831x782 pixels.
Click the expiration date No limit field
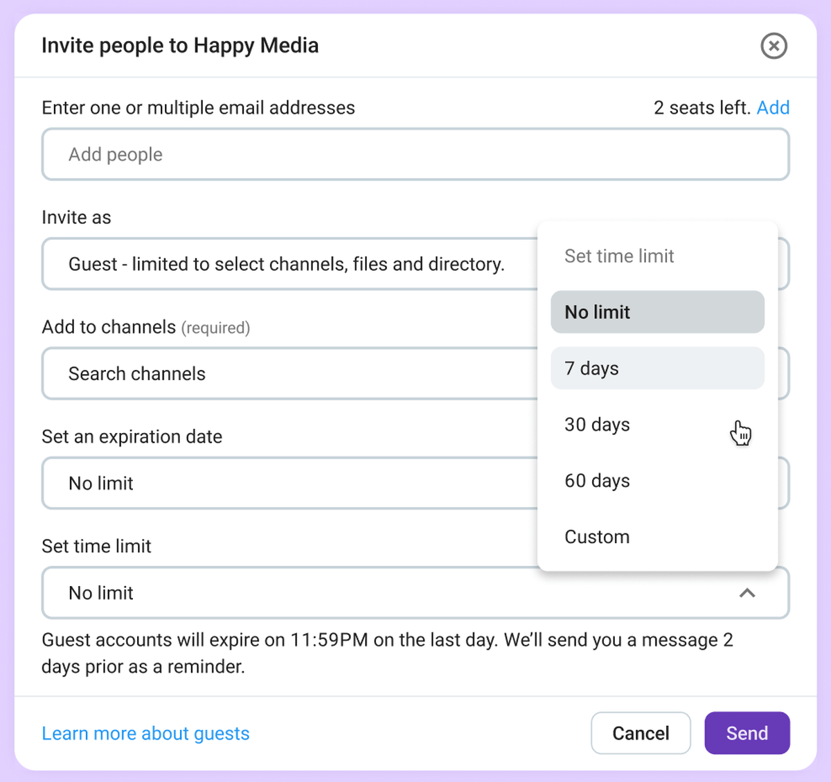click(277, 483)
